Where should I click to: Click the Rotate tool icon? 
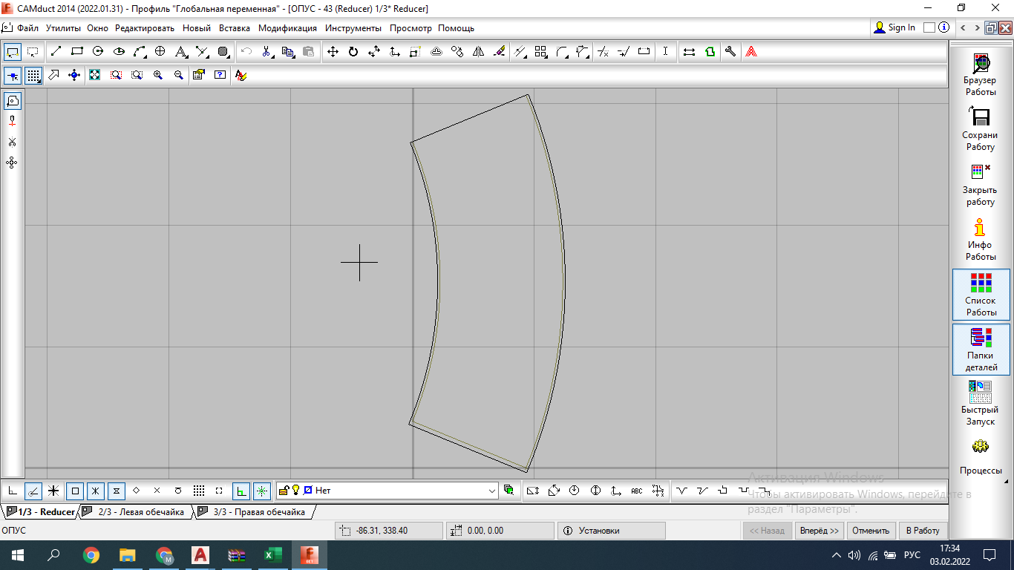pyautogui.click(x=353, y=52)
